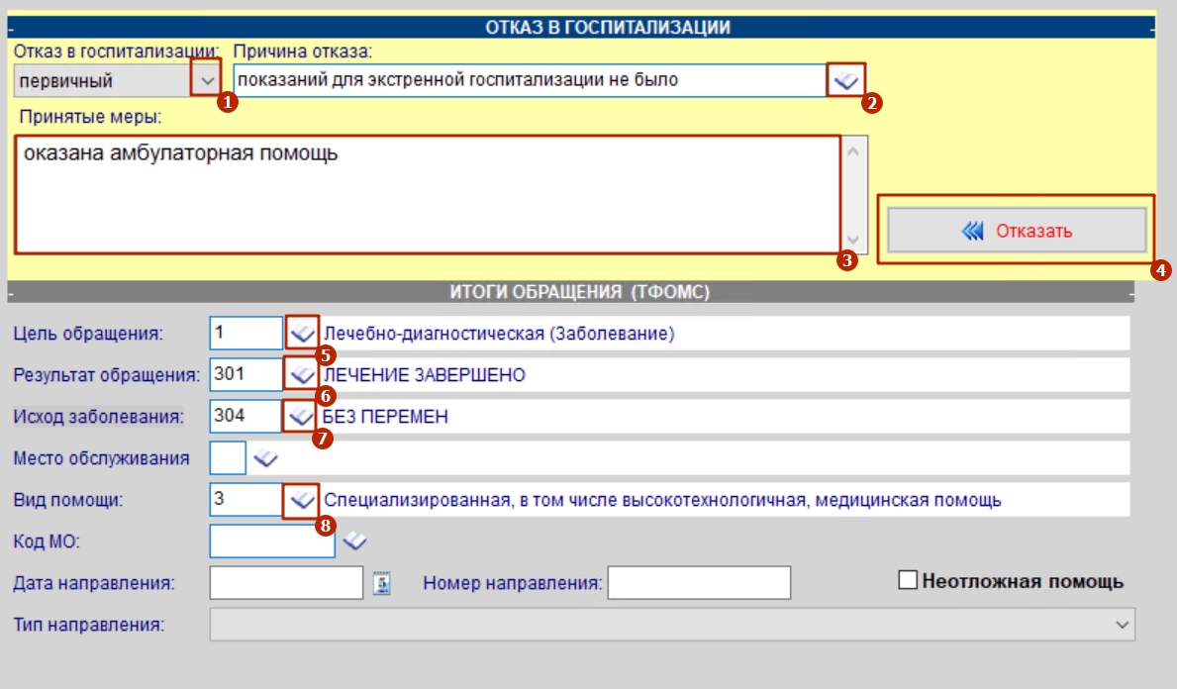The image size is (1177, 689).
Task: Click the Вид помощи code field
Action: click(x=246, y=500)
